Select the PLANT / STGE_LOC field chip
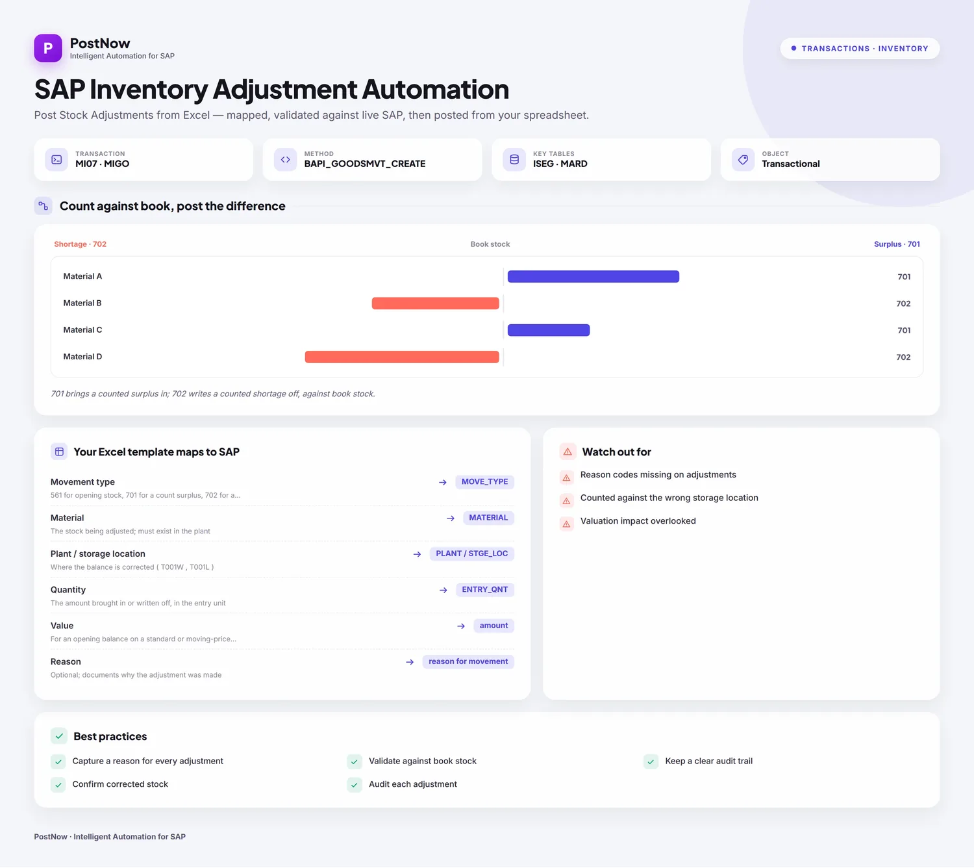 click(x=472, y=554)
